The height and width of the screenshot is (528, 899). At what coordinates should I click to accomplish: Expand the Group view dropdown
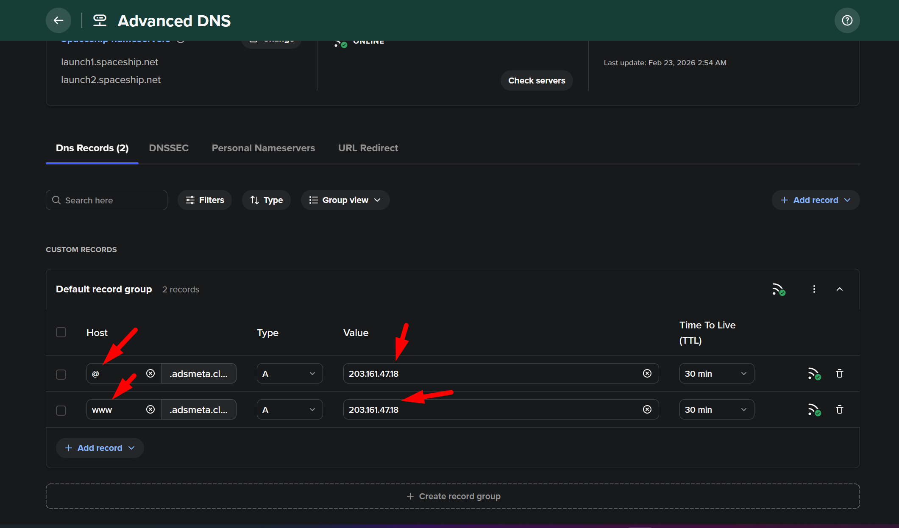coord(345,200)
